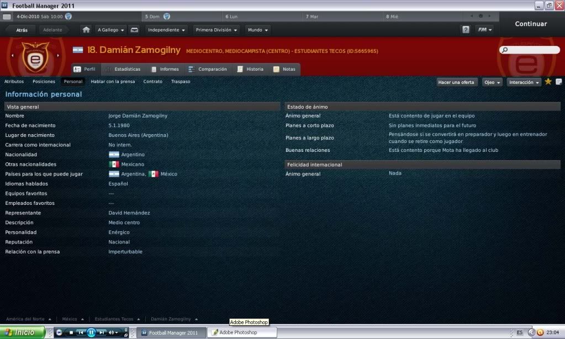Click the match badge next to 4-Dic-2010
The width and height of the screenshot is (565, 339).
(x=68, y=16)
